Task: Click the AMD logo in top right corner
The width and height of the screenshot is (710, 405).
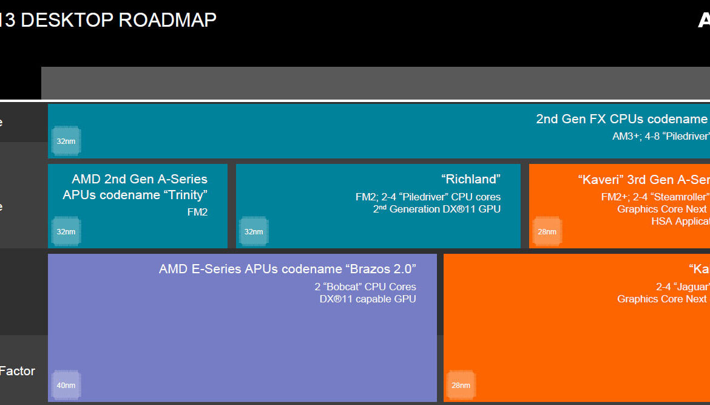Action: point(704,19)
